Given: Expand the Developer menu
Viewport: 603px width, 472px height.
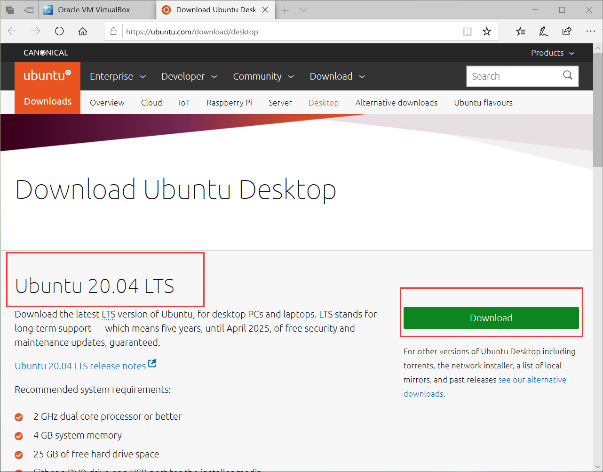Looking at the screenshot, I should pos(189,76).
